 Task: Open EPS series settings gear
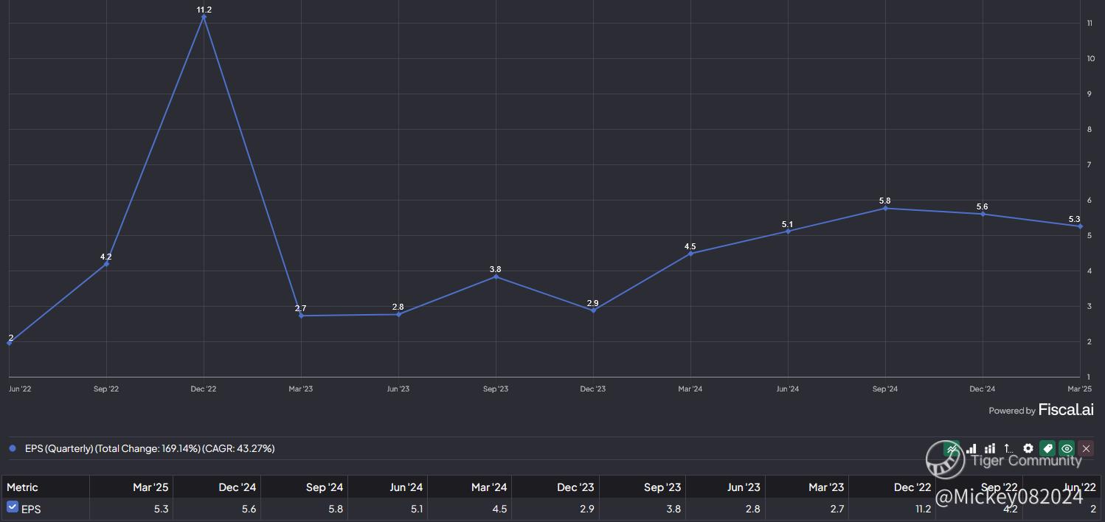(x=1028, y=448)
